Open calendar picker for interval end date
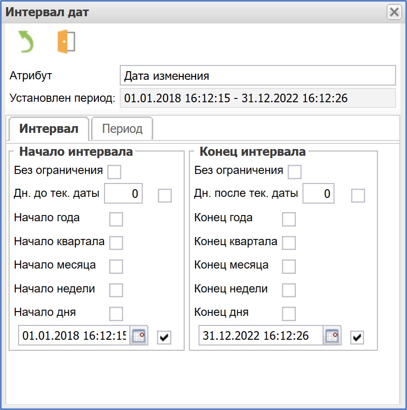This screenshot has height=410, width=407. tap(332, 336)
